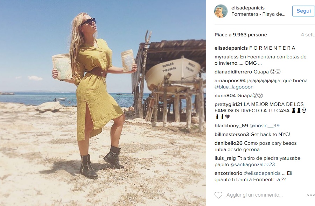
Task: Open the Formentera location link
Action: (258, 14)
